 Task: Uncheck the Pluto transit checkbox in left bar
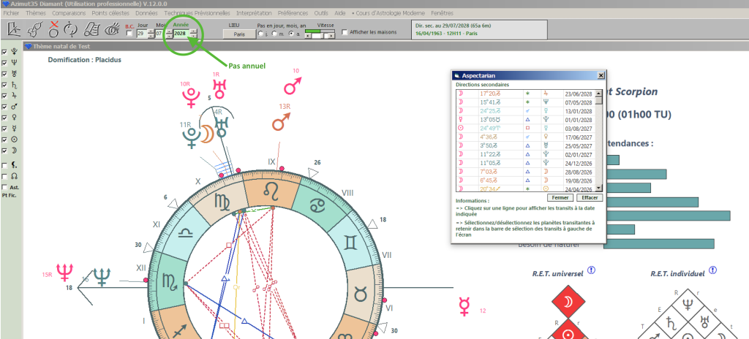point(4,52)
